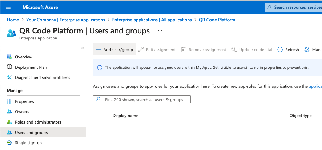Click the magnifier icon in users search box

click(98, 99)
